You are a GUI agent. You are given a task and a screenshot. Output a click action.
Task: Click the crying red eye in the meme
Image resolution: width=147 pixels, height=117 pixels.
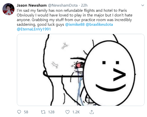tap(79, 65)
